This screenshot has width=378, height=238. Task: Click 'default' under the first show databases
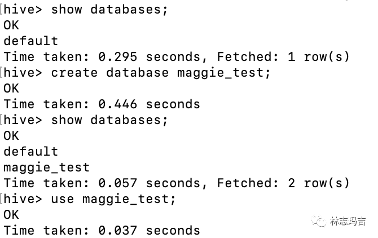pos(30,41)
